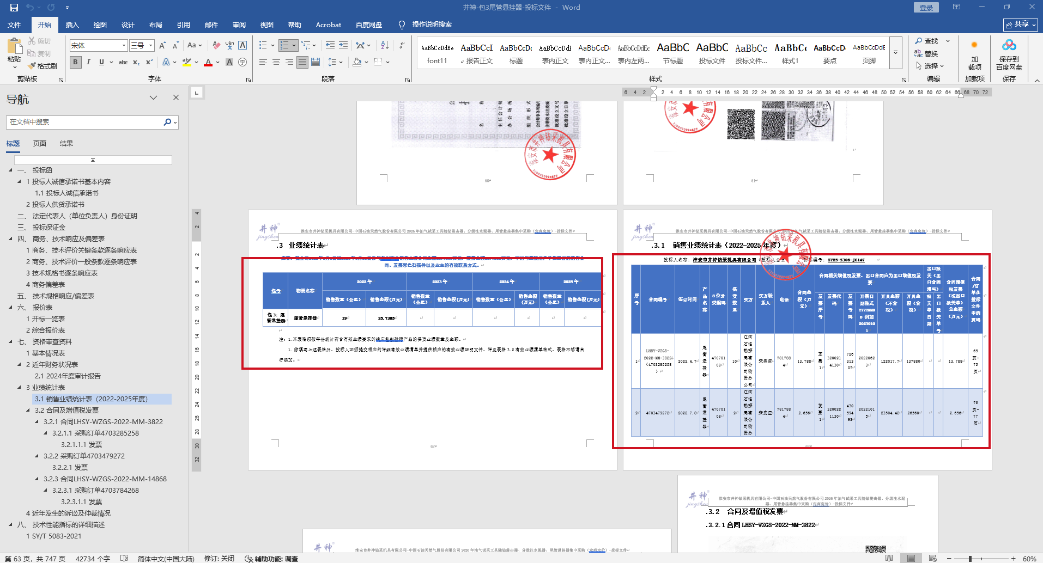Save the document with the floppy disk icon
The width and height of the screenshot is (1043, 563).
point(14,8)
